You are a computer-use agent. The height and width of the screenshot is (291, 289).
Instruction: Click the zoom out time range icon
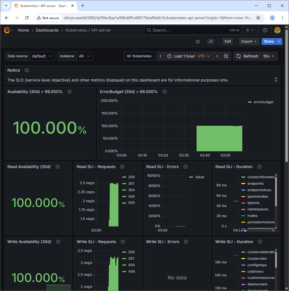click(226, 56)
